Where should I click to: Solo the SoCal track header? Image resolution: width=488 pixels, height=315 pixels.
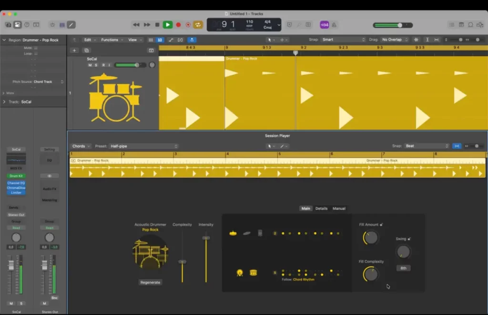pyautogui.click(x=96, y=65)
